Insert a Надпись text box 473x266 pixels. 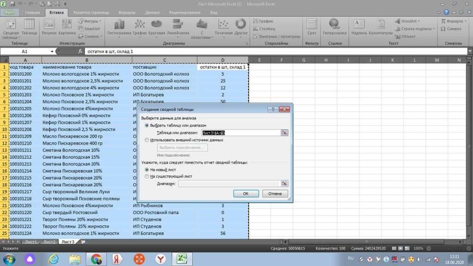tap(358, 25)
